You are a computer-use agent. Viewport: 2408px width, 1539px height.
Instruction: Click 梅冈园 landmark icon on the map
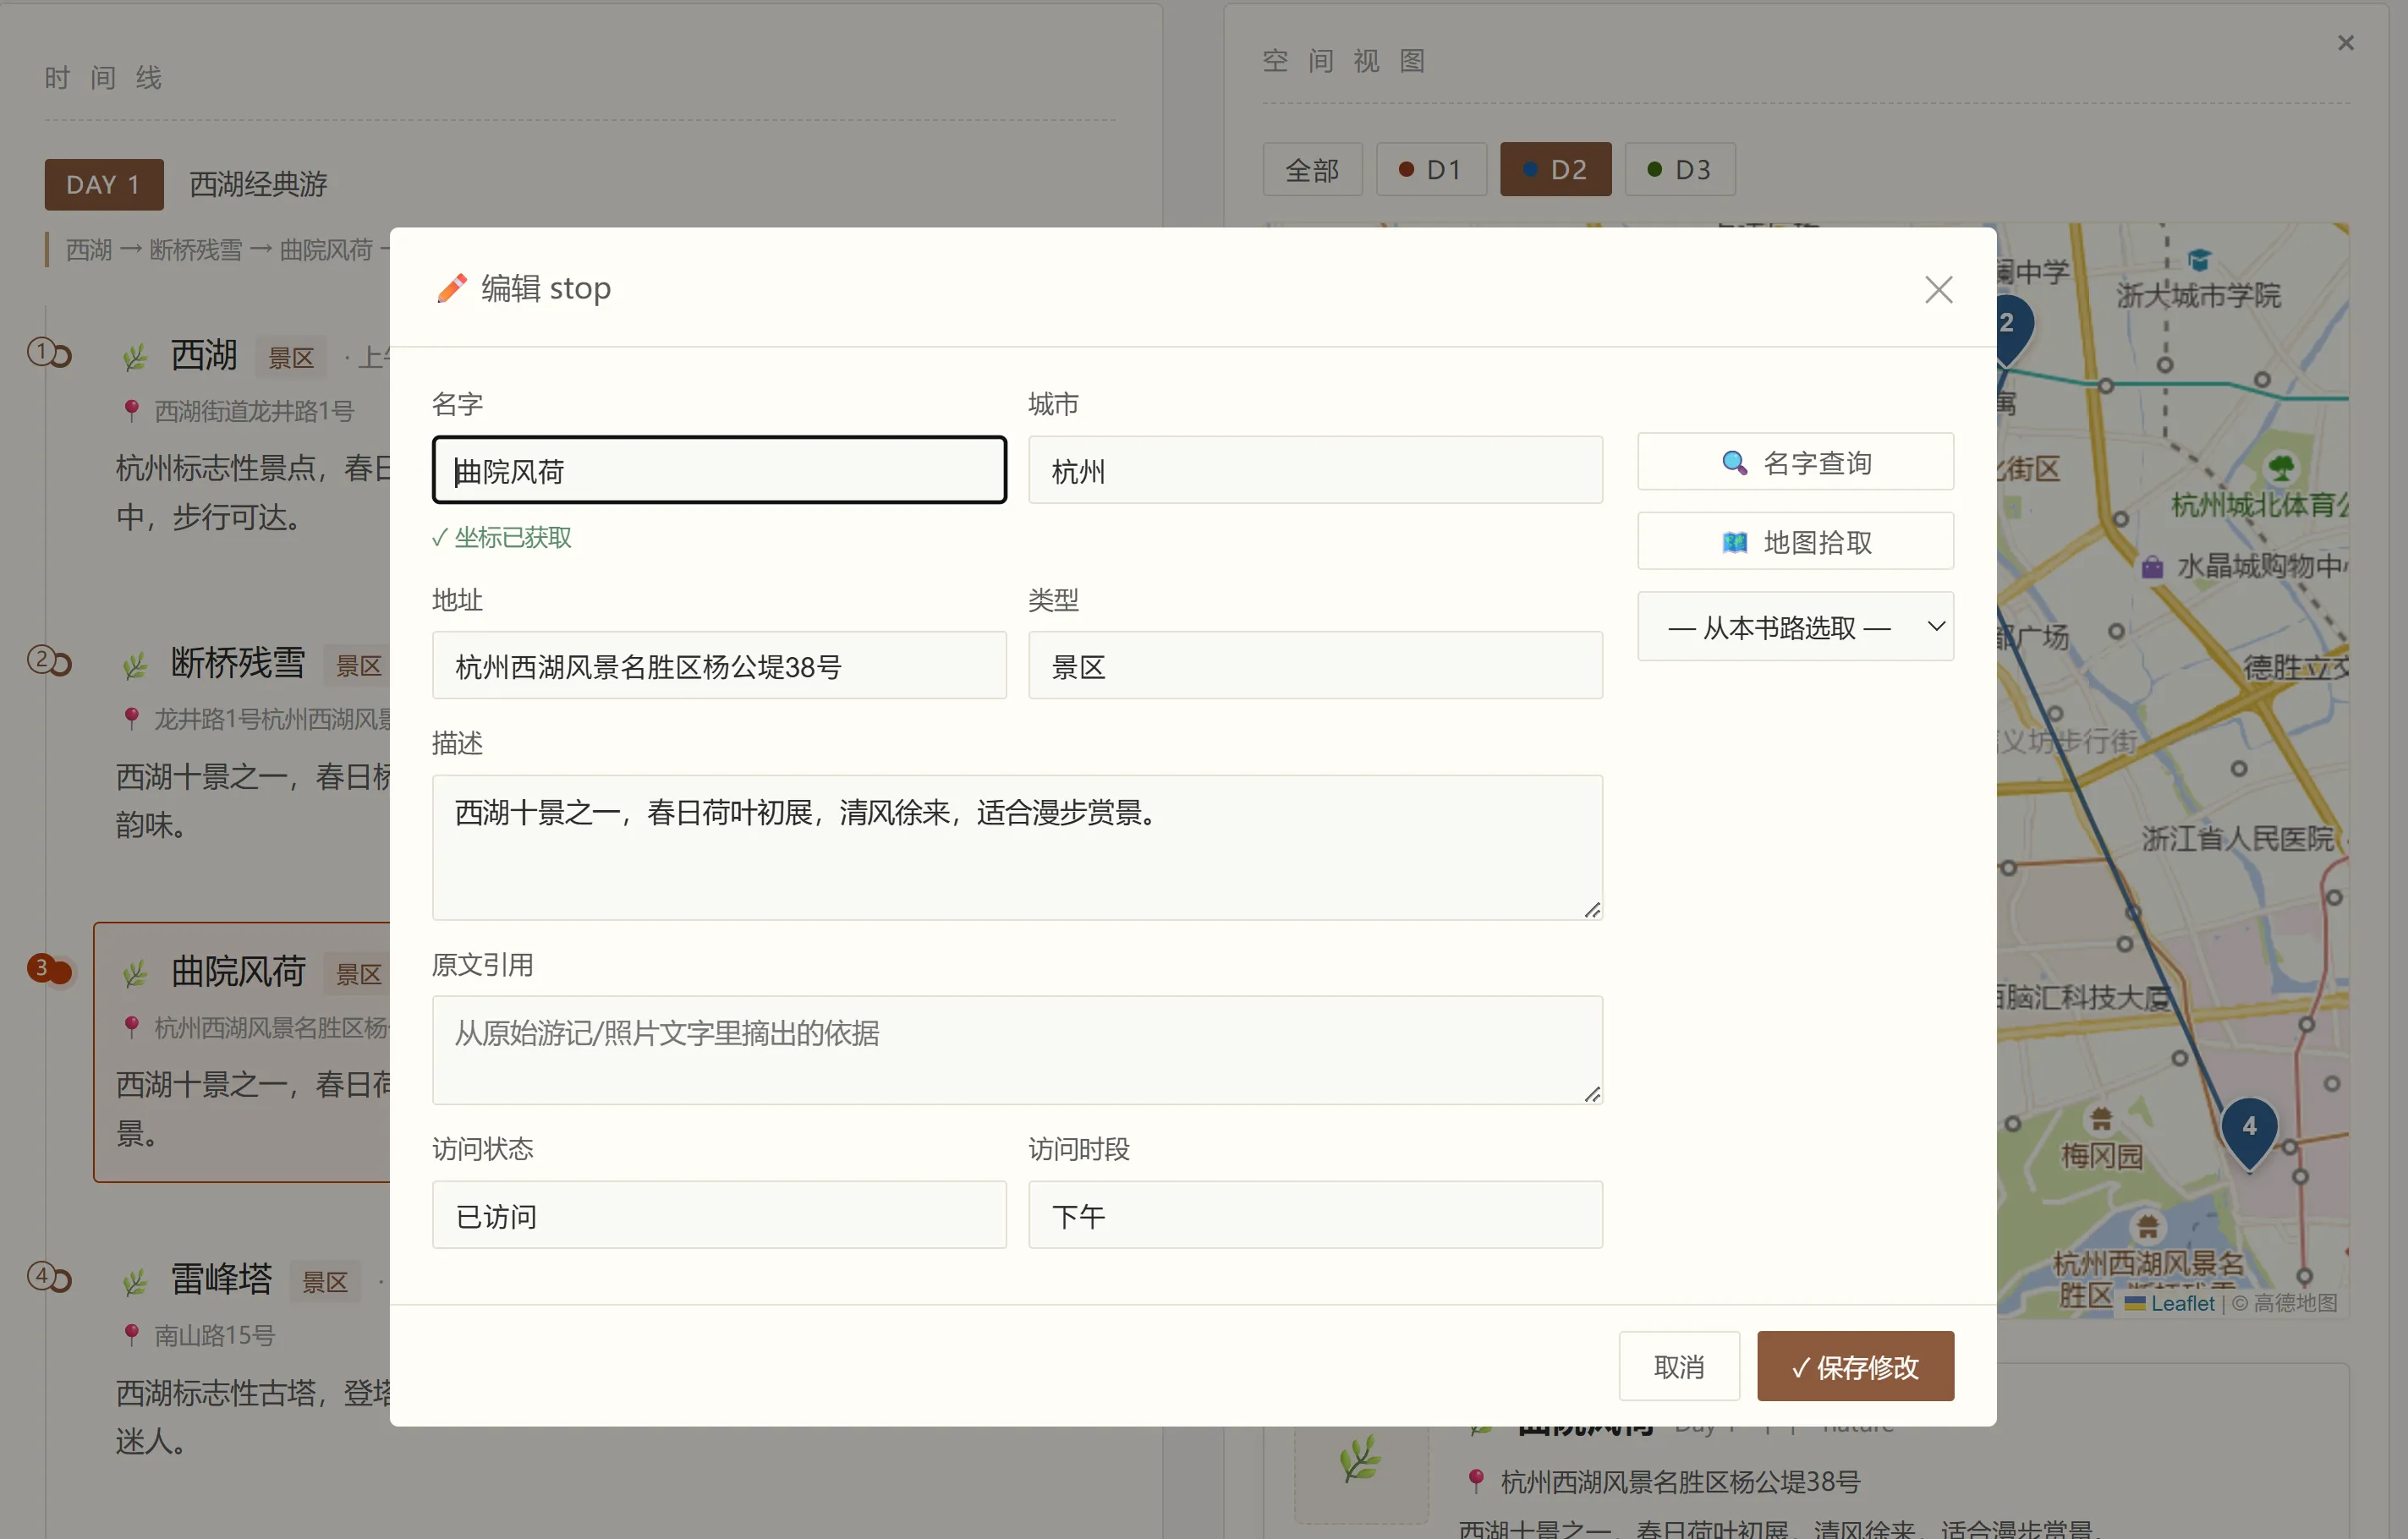pyautogui.click(x=2101, y=1118)
